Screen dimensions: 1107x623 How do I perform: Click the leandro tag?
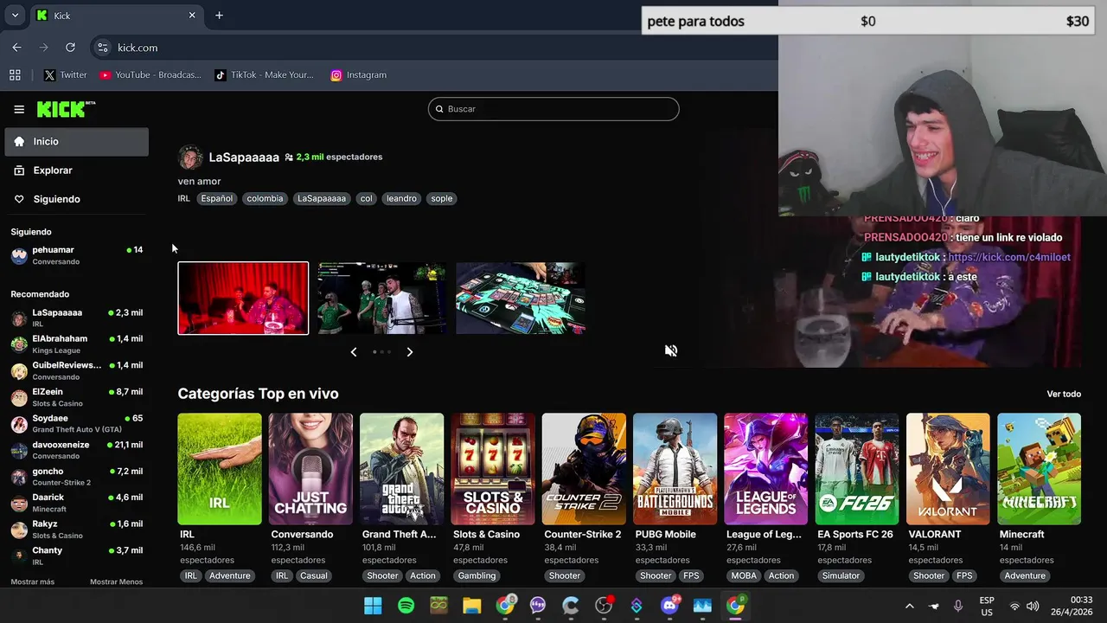[x=401, y=198]
